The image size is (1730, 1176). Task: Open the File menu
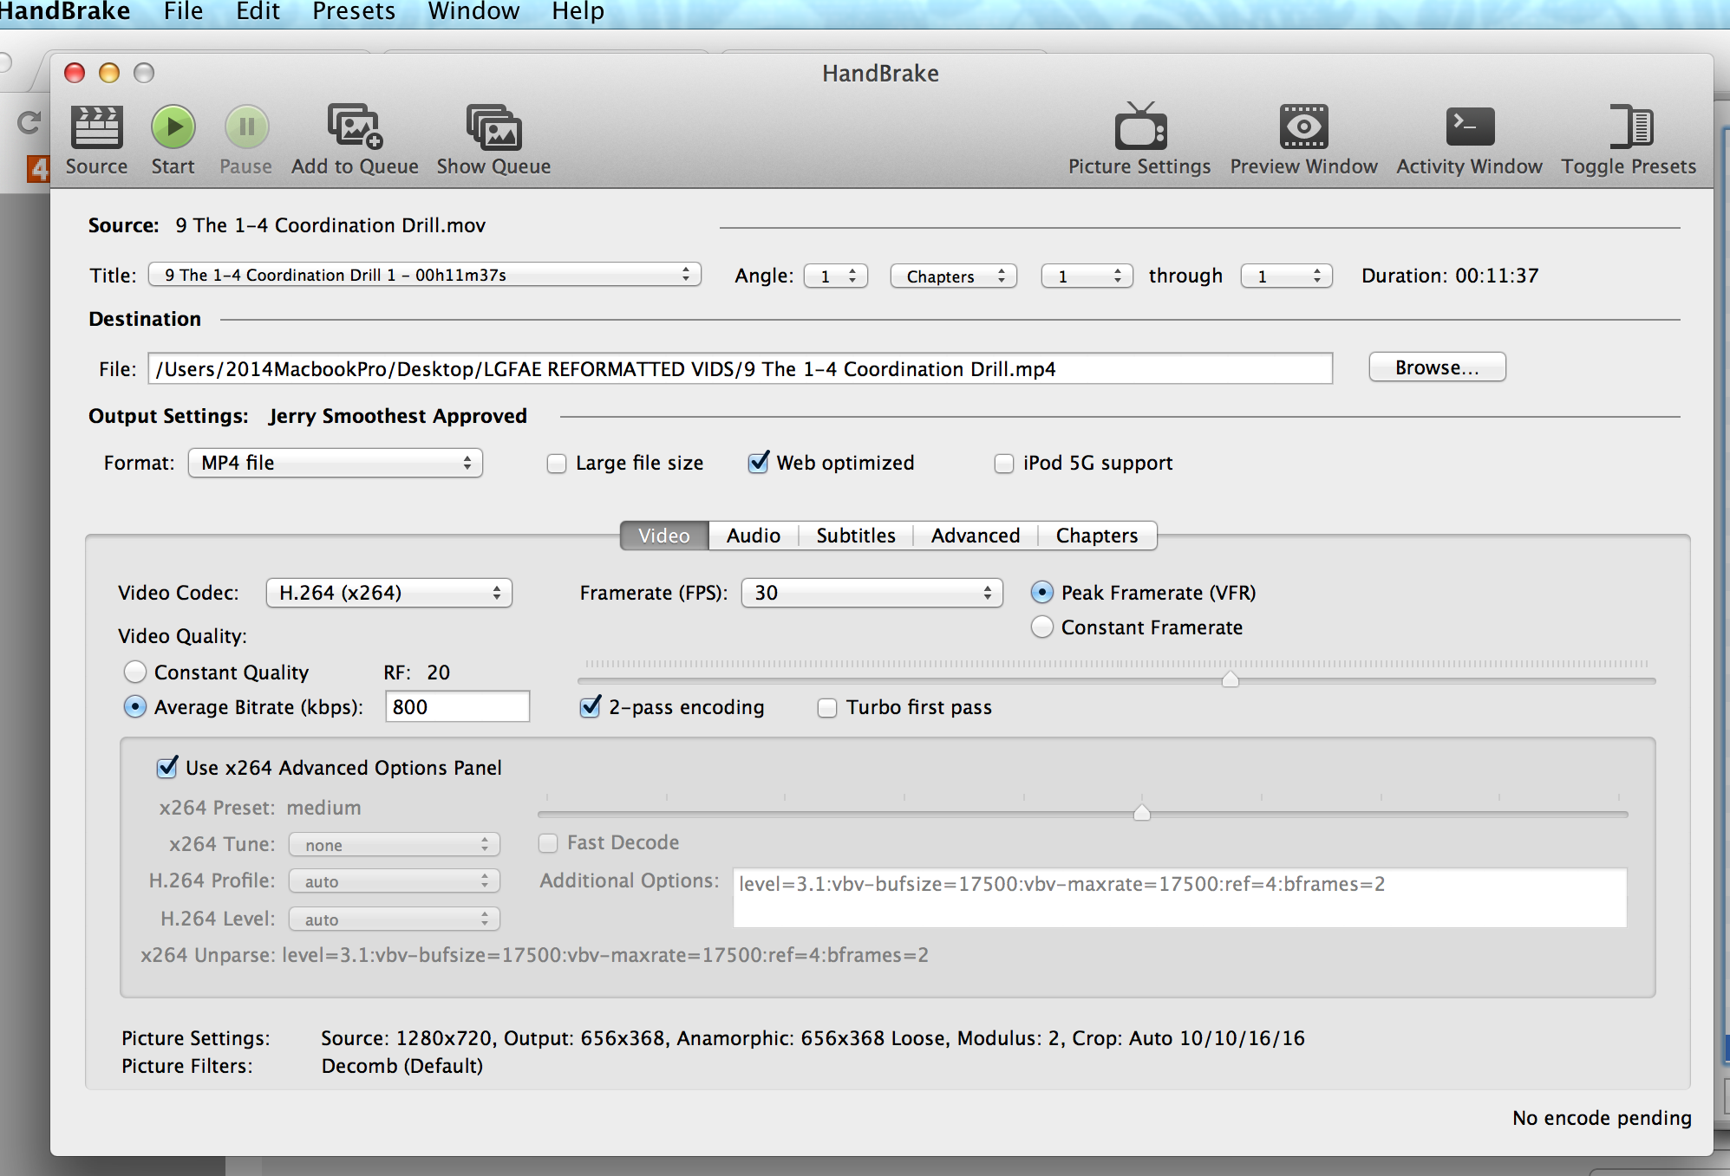(184, 12)
